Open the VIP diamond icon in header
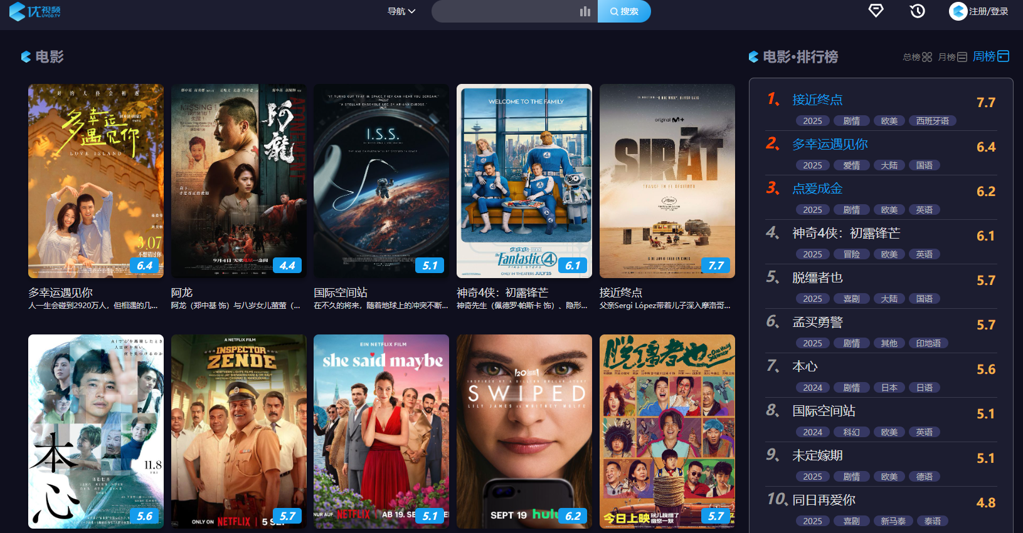Image resolution: width=1023 pixels, height=533 pixels. coord(876,11)
